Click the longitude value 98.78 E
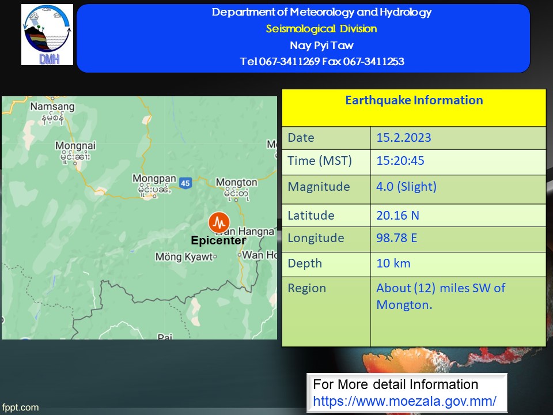553x415 pixels. (397, 238)
